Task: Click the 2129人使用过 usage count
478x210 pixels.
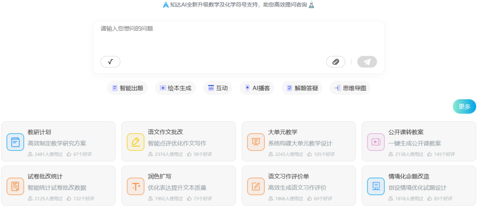Action: [x=49, y=199]
